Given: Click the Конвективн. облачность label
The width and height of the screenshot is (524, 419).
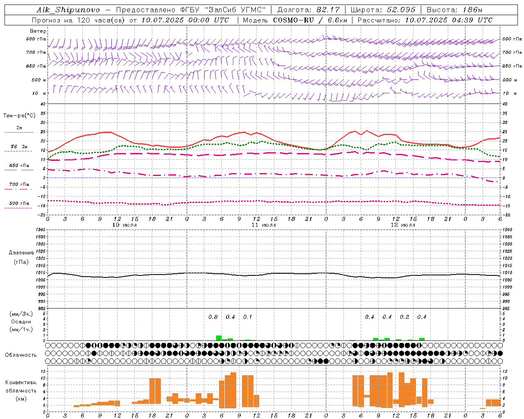Looking at the screenshot, I should coord(21,386).
